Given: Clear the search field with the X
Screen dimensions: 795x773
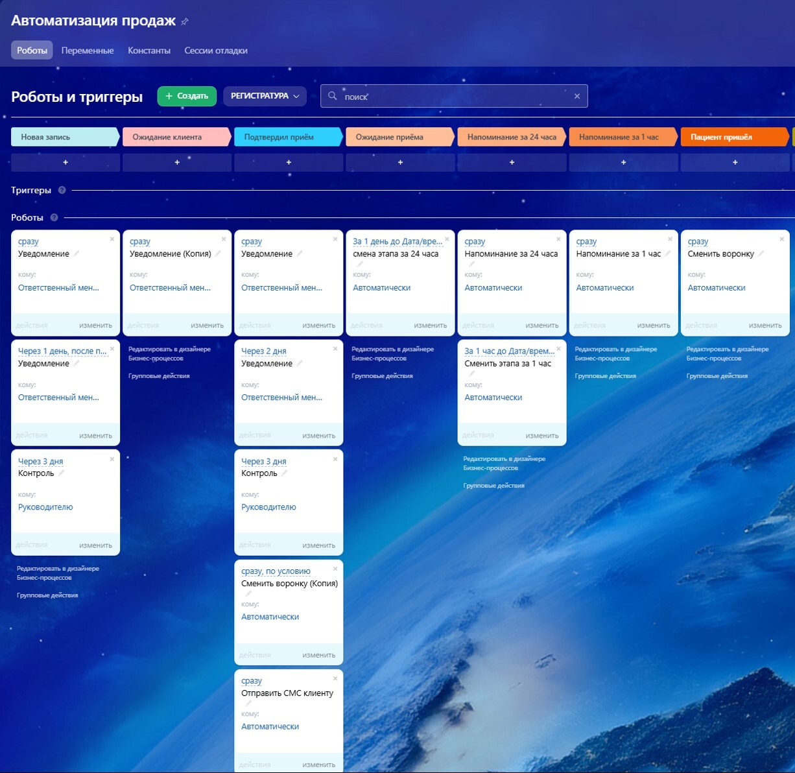Looking at the screenshot, I should click(x=577, y=96).
